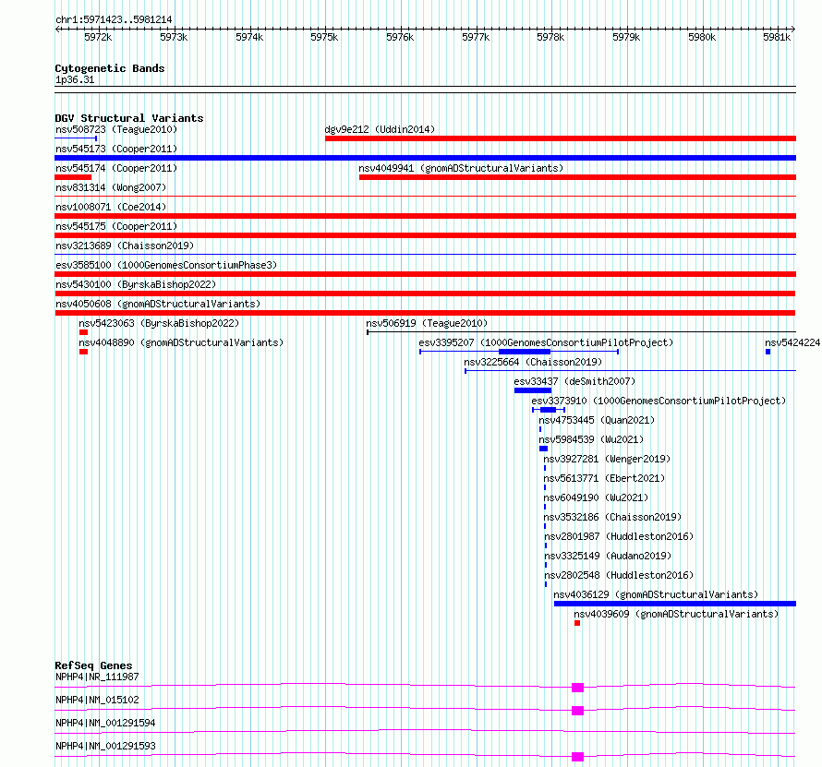The image size is (822, 767).
Task: Select the dgv9e212 (Uddin2014) red variant bar
Action: point(561,138)
